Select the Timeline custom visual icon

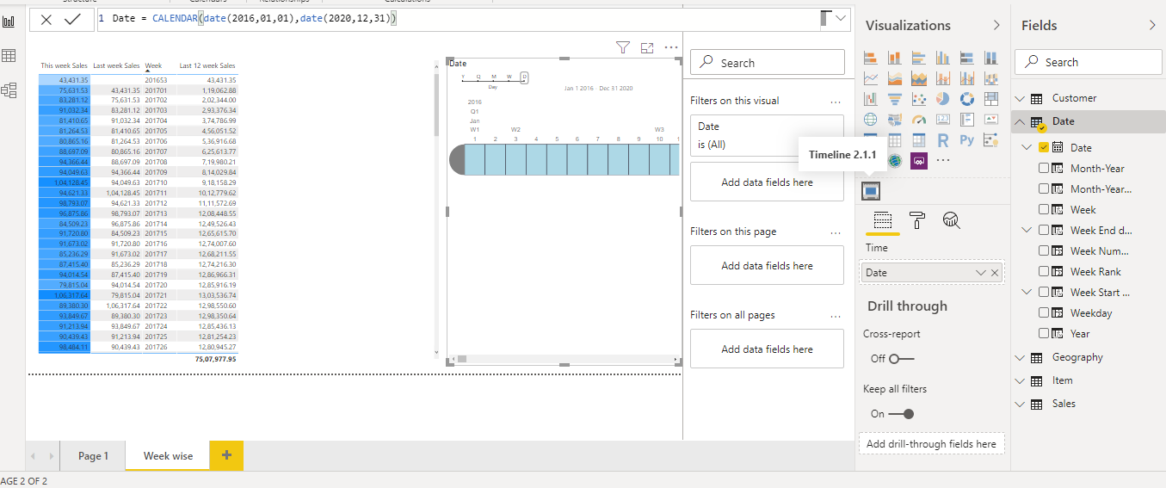pos(871,190)
